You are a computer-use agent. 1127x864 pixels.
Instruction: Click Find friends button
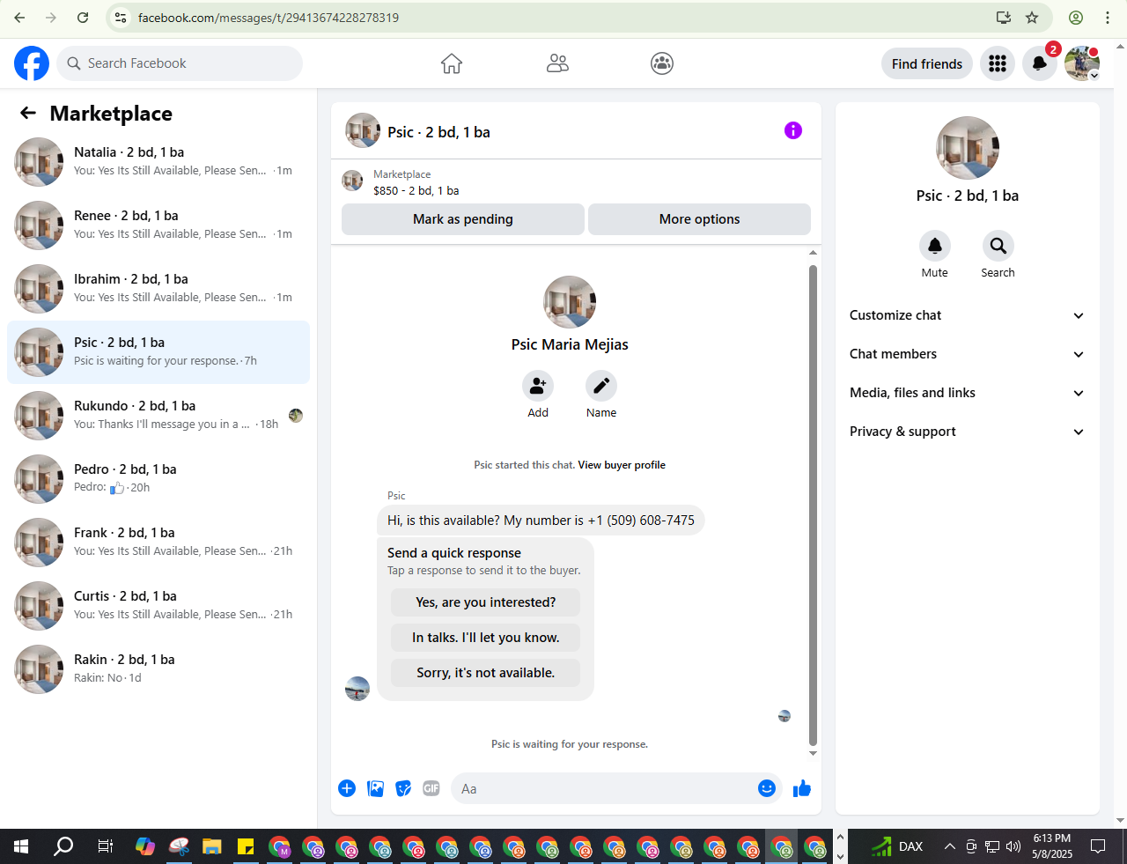[927, 63]
